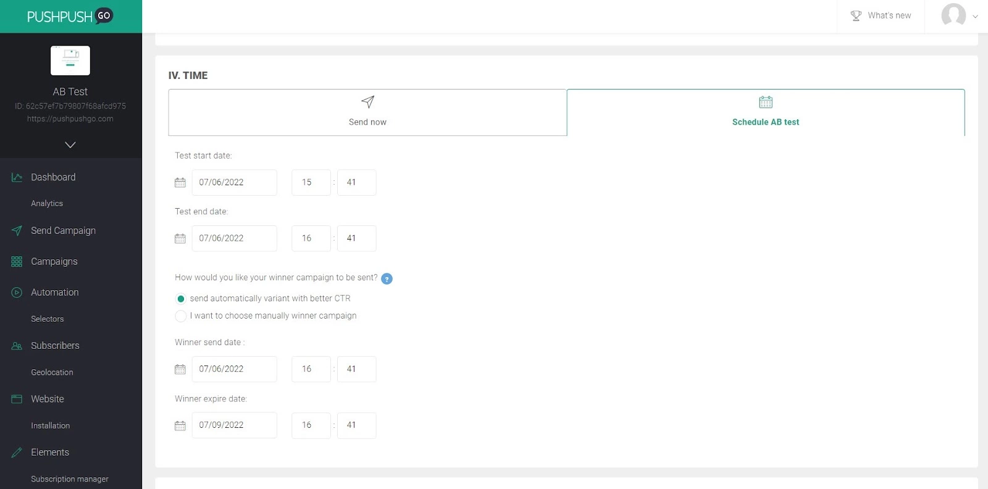Click Test end minute field
The width and height of the screenshot is (988, 489).
tap(357, 238)
